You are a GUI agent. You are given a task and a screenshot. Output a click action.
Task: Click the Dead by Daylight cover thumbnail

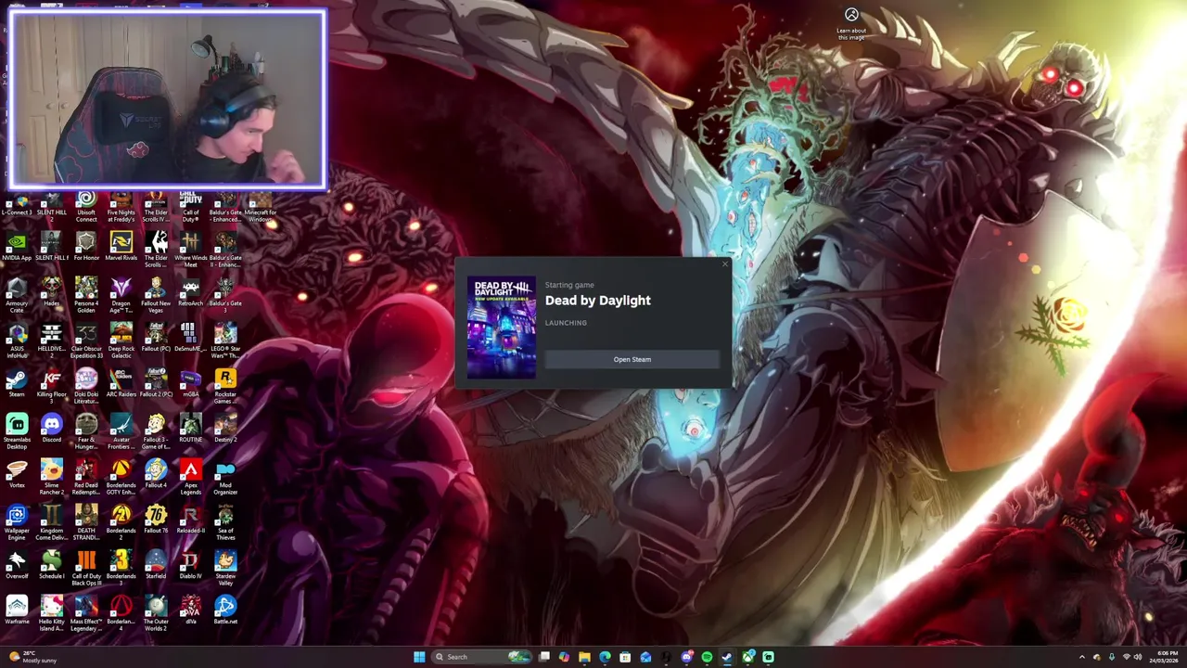pos(501,327)
